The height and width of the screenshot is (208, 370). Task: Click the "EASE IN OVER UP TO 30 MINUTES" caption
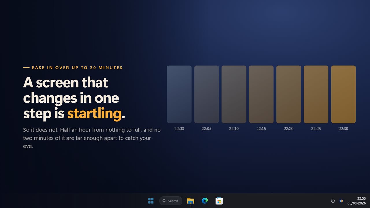(77, 68)
